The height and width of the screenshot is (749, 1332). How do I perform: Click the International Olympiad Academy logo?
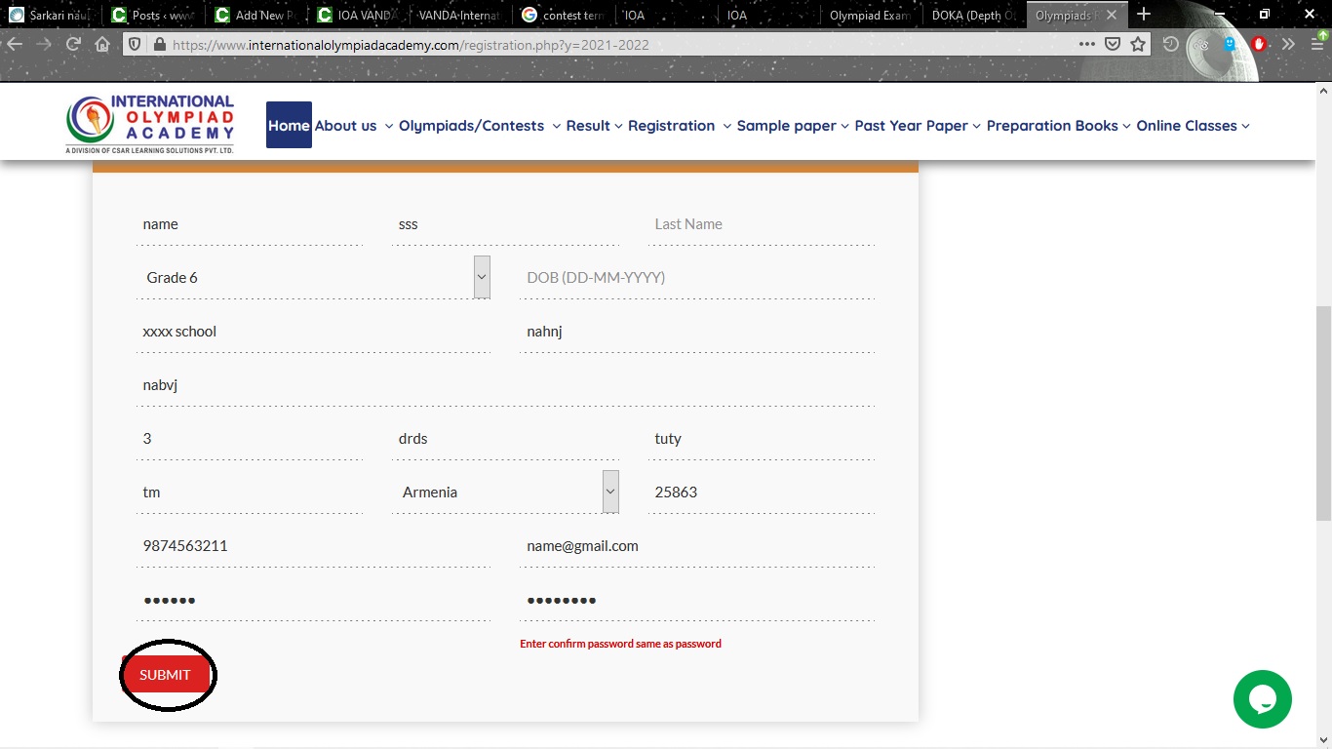coord(151,125)
